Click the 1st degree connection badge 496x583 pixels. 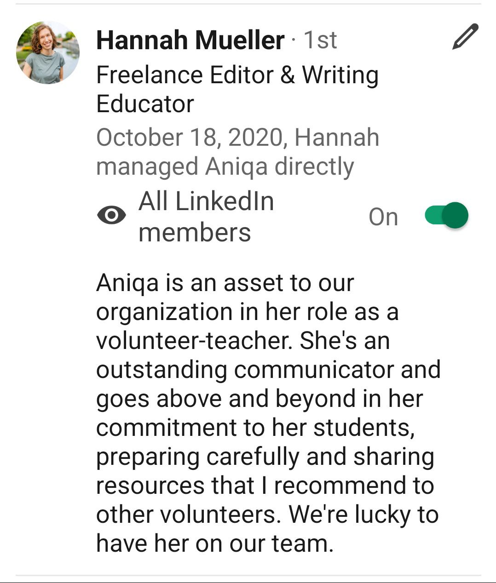click(x=320, y=40)
